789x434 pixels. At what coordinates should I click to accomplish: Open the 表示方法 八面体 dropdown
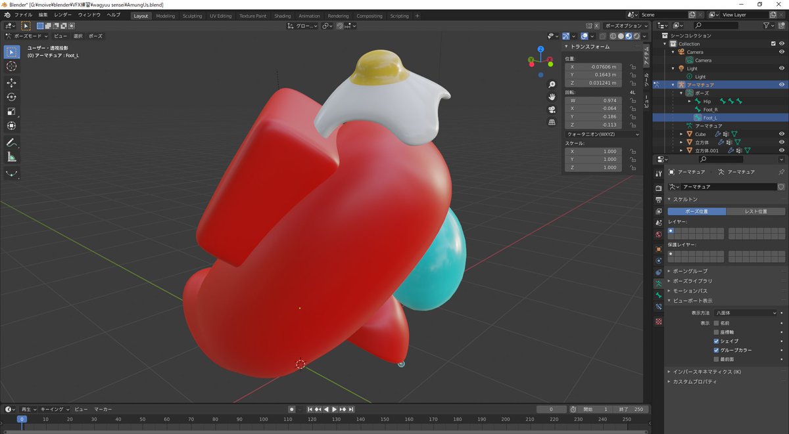[746, 313]
